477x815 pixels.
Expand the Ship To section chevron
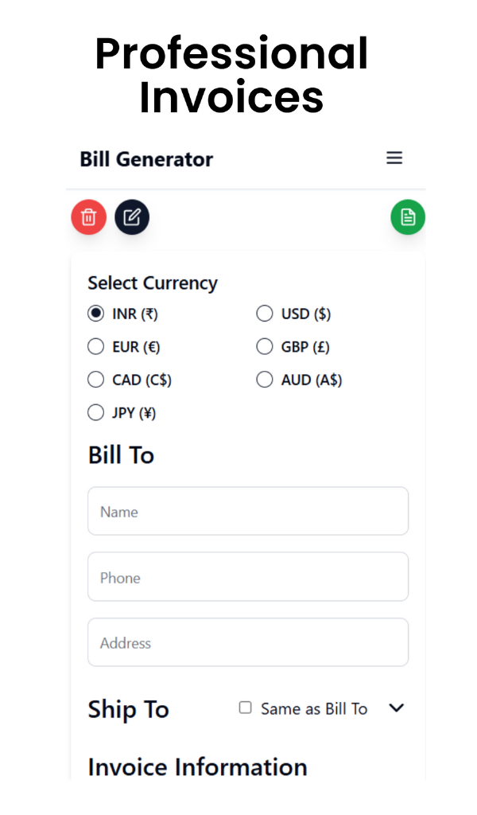click(396, 707)
